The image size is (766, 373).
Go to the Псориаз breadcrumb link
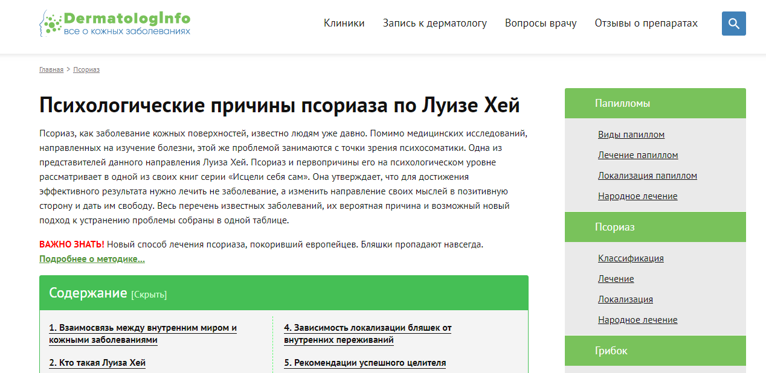click(86, 70)
